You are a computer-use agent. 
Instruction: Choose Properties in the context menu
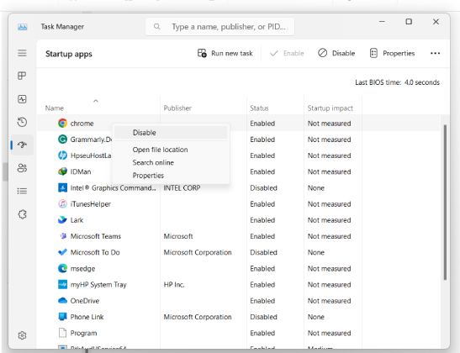click(148, 176)
